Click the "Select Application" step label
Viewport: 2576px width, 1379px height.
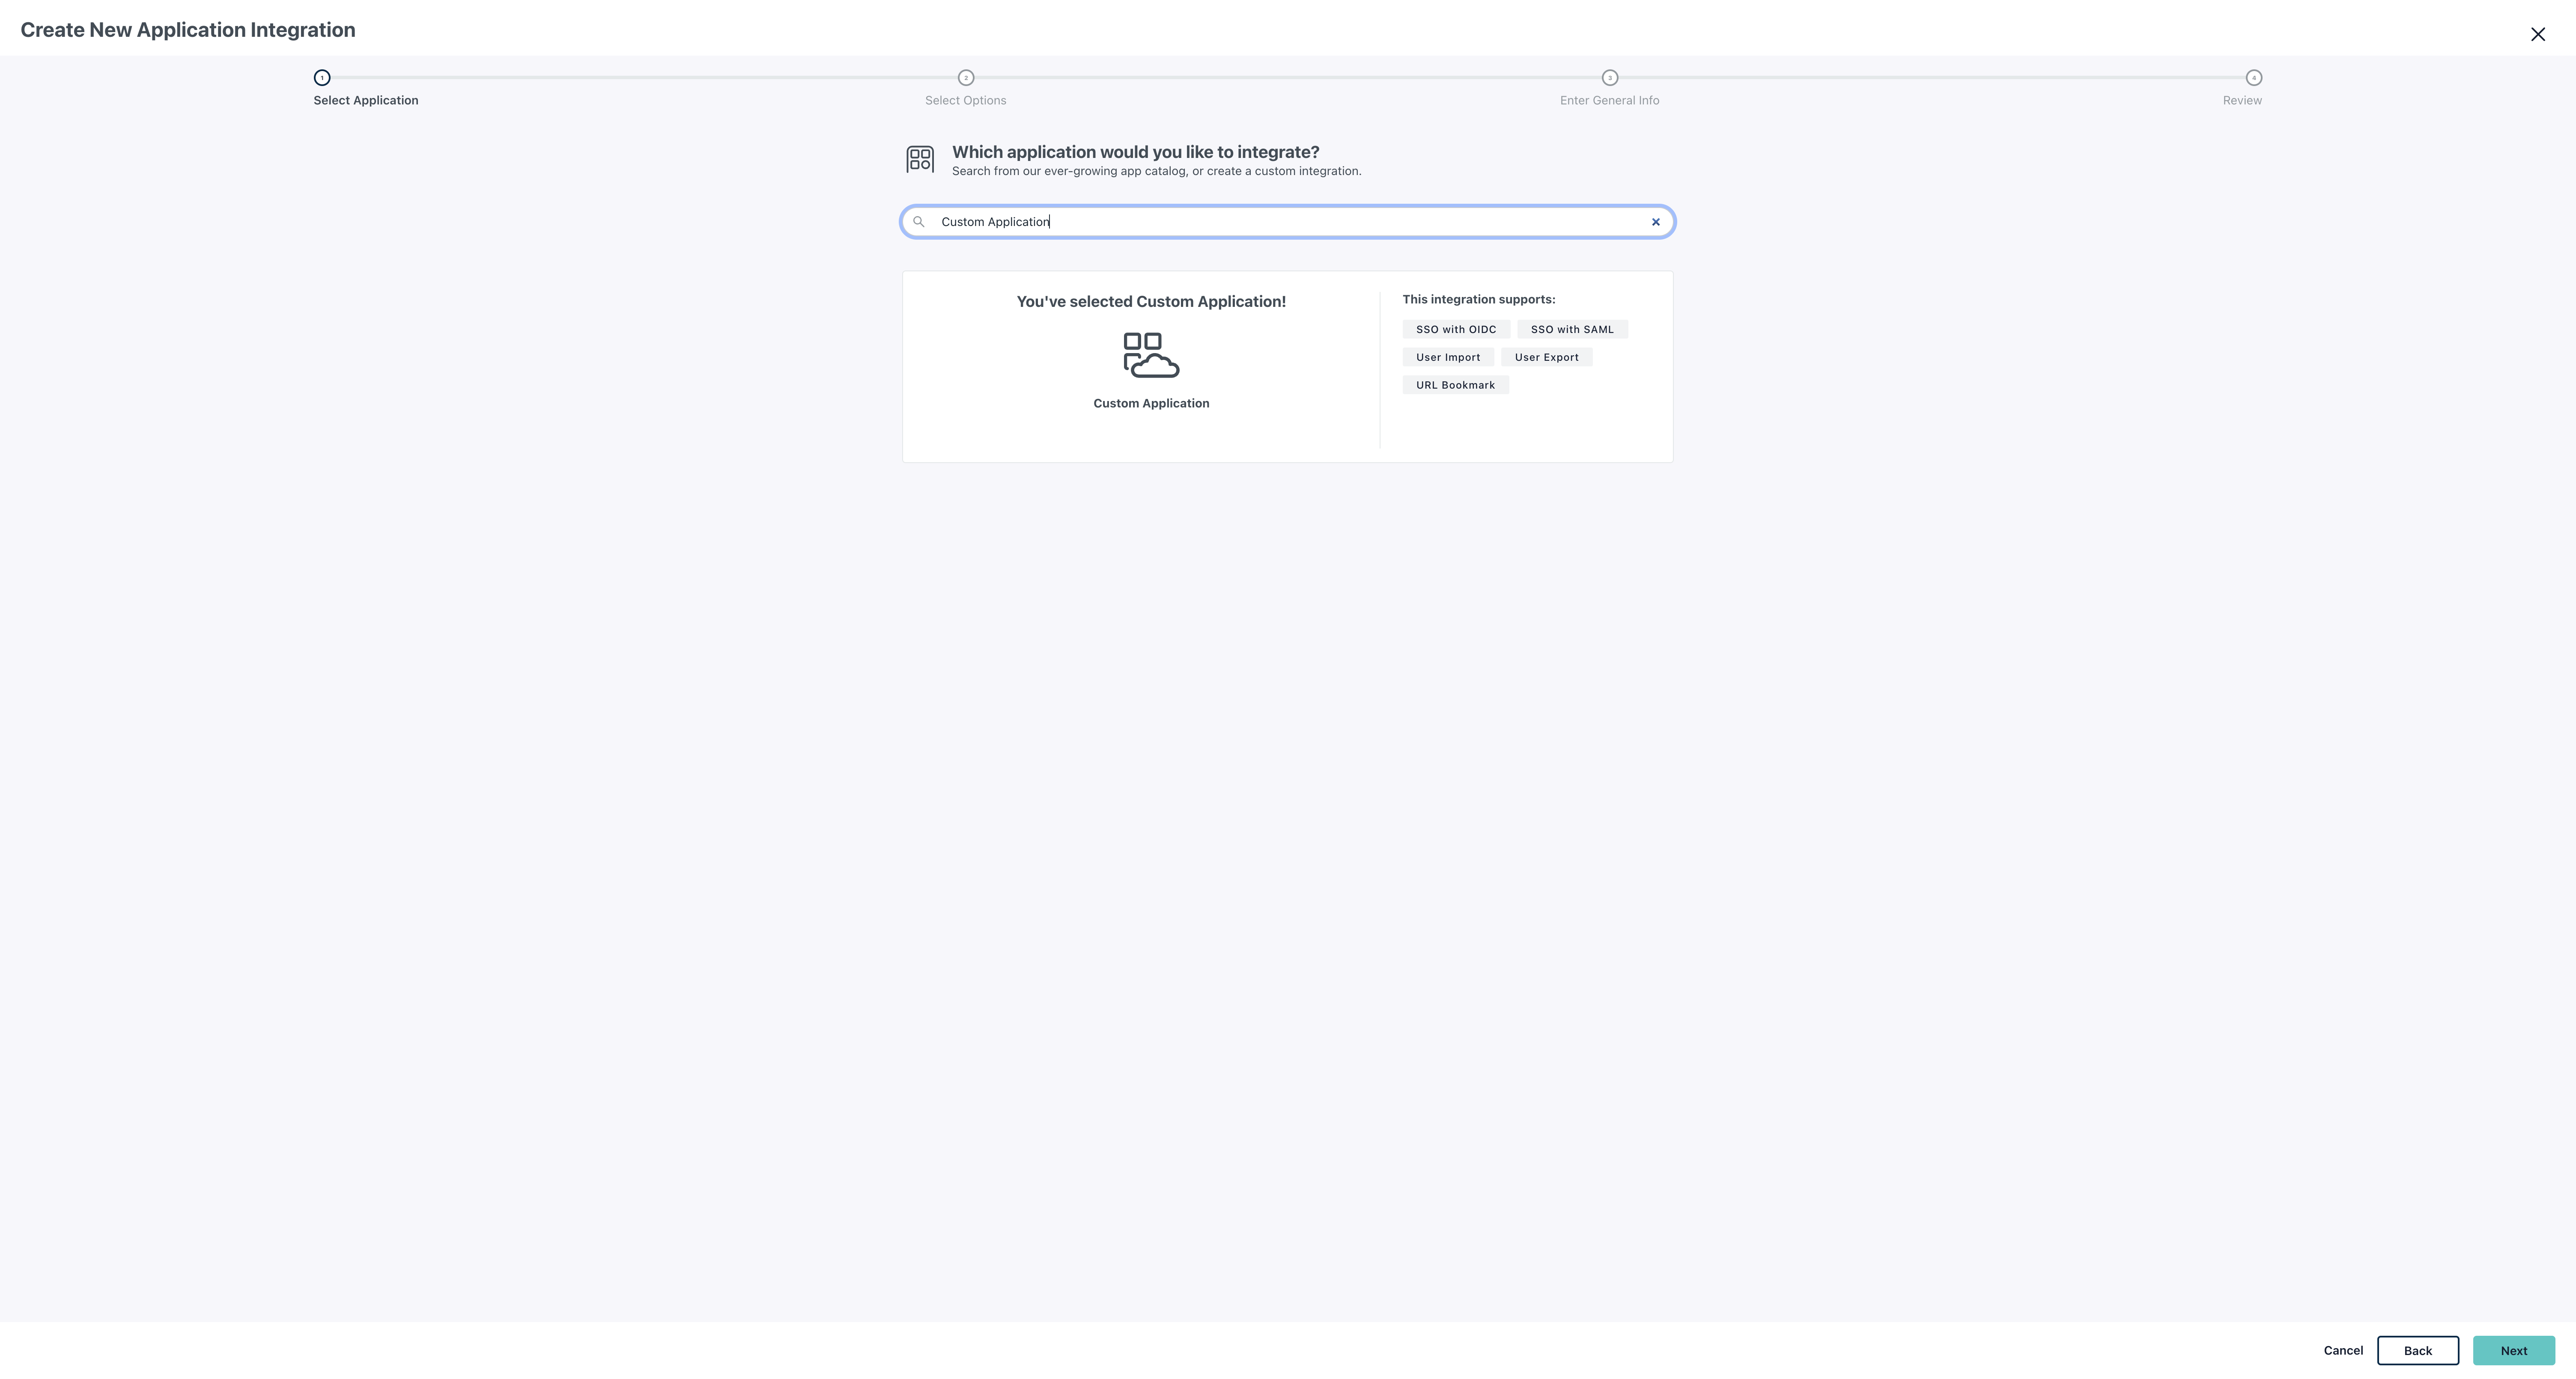pyautogui.click(x=366, y=101)
